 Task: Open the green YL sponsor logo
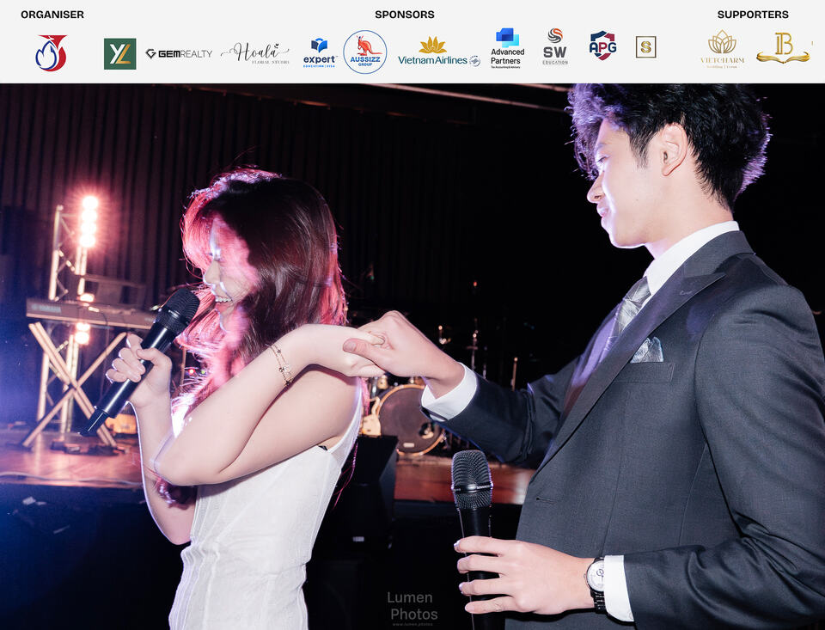tap(120, 53)
